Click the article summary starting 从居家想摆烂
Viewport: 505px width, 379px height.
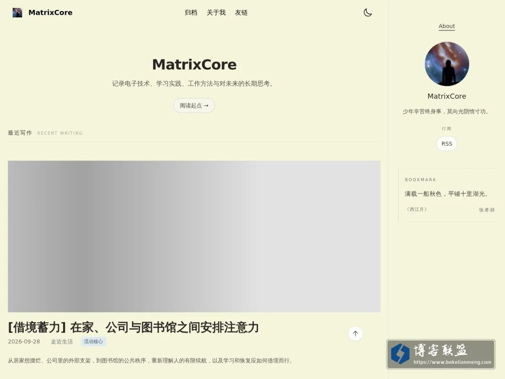(x=151, y=360)
